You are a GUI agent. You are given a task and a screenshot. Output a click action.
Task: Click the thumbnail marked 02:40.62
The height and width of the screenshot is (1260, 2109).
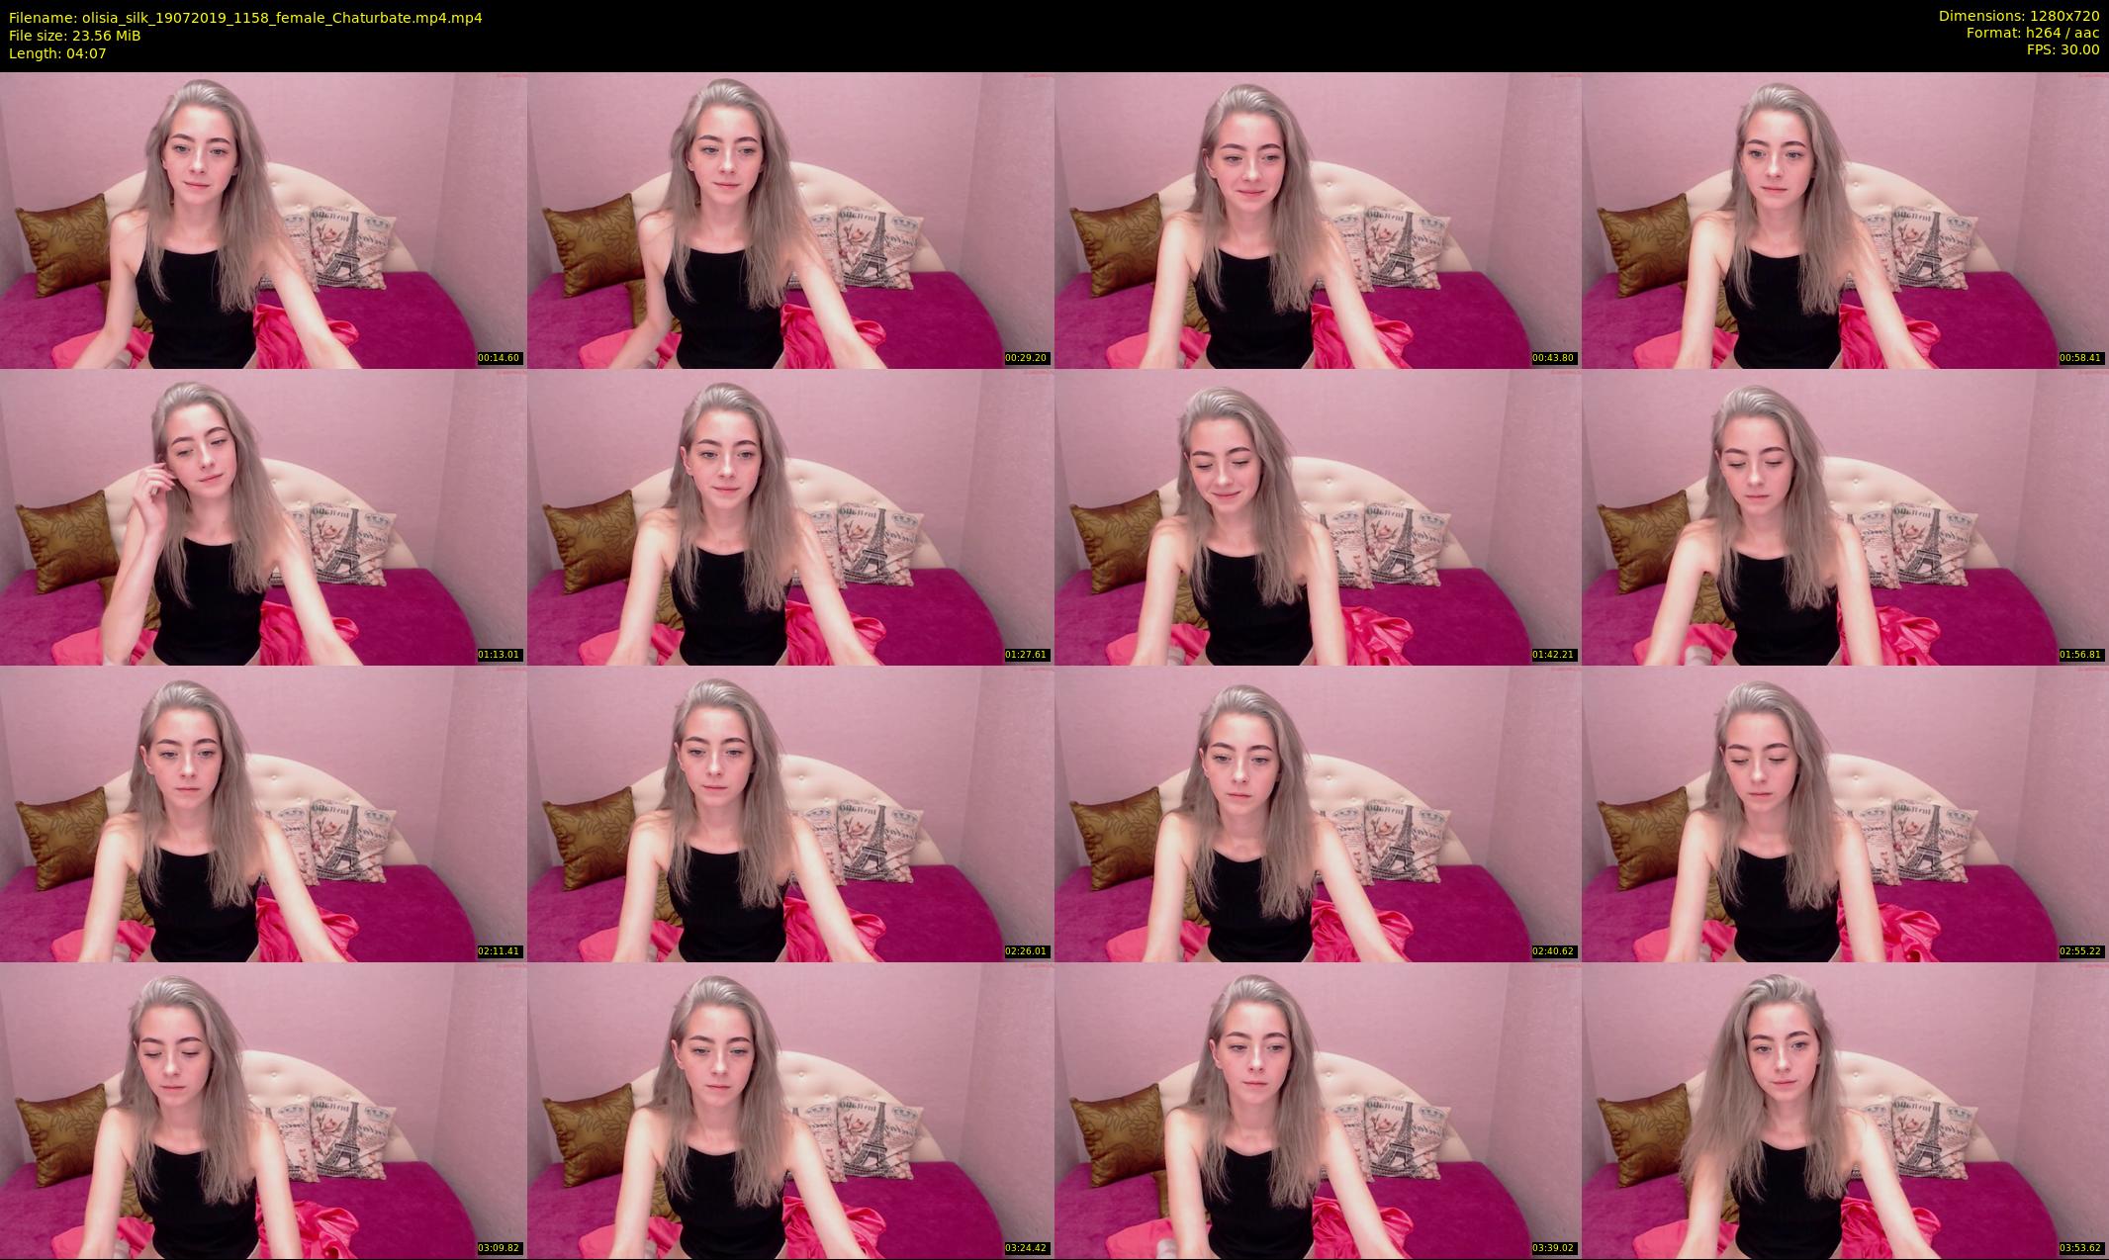pos(1318,813)
